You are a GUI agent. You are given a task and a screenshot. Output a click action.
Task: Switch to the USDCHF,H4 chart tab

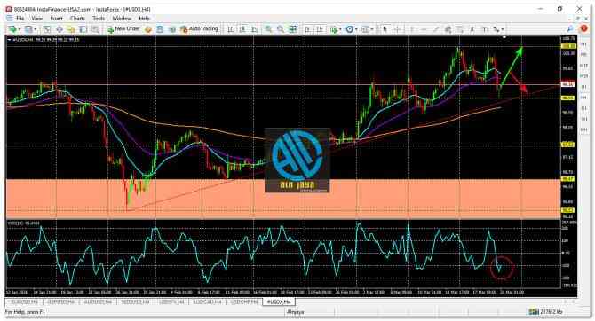click(244, 302)
